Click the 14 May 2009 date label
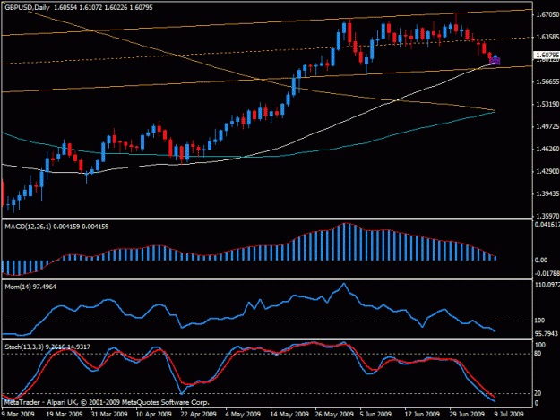 289,414
